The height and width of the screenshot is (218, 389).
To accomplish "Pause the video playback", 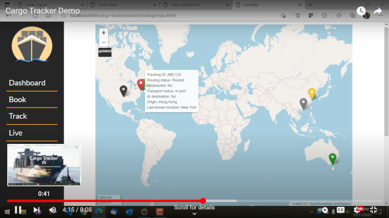I will [x=18, y=210].
